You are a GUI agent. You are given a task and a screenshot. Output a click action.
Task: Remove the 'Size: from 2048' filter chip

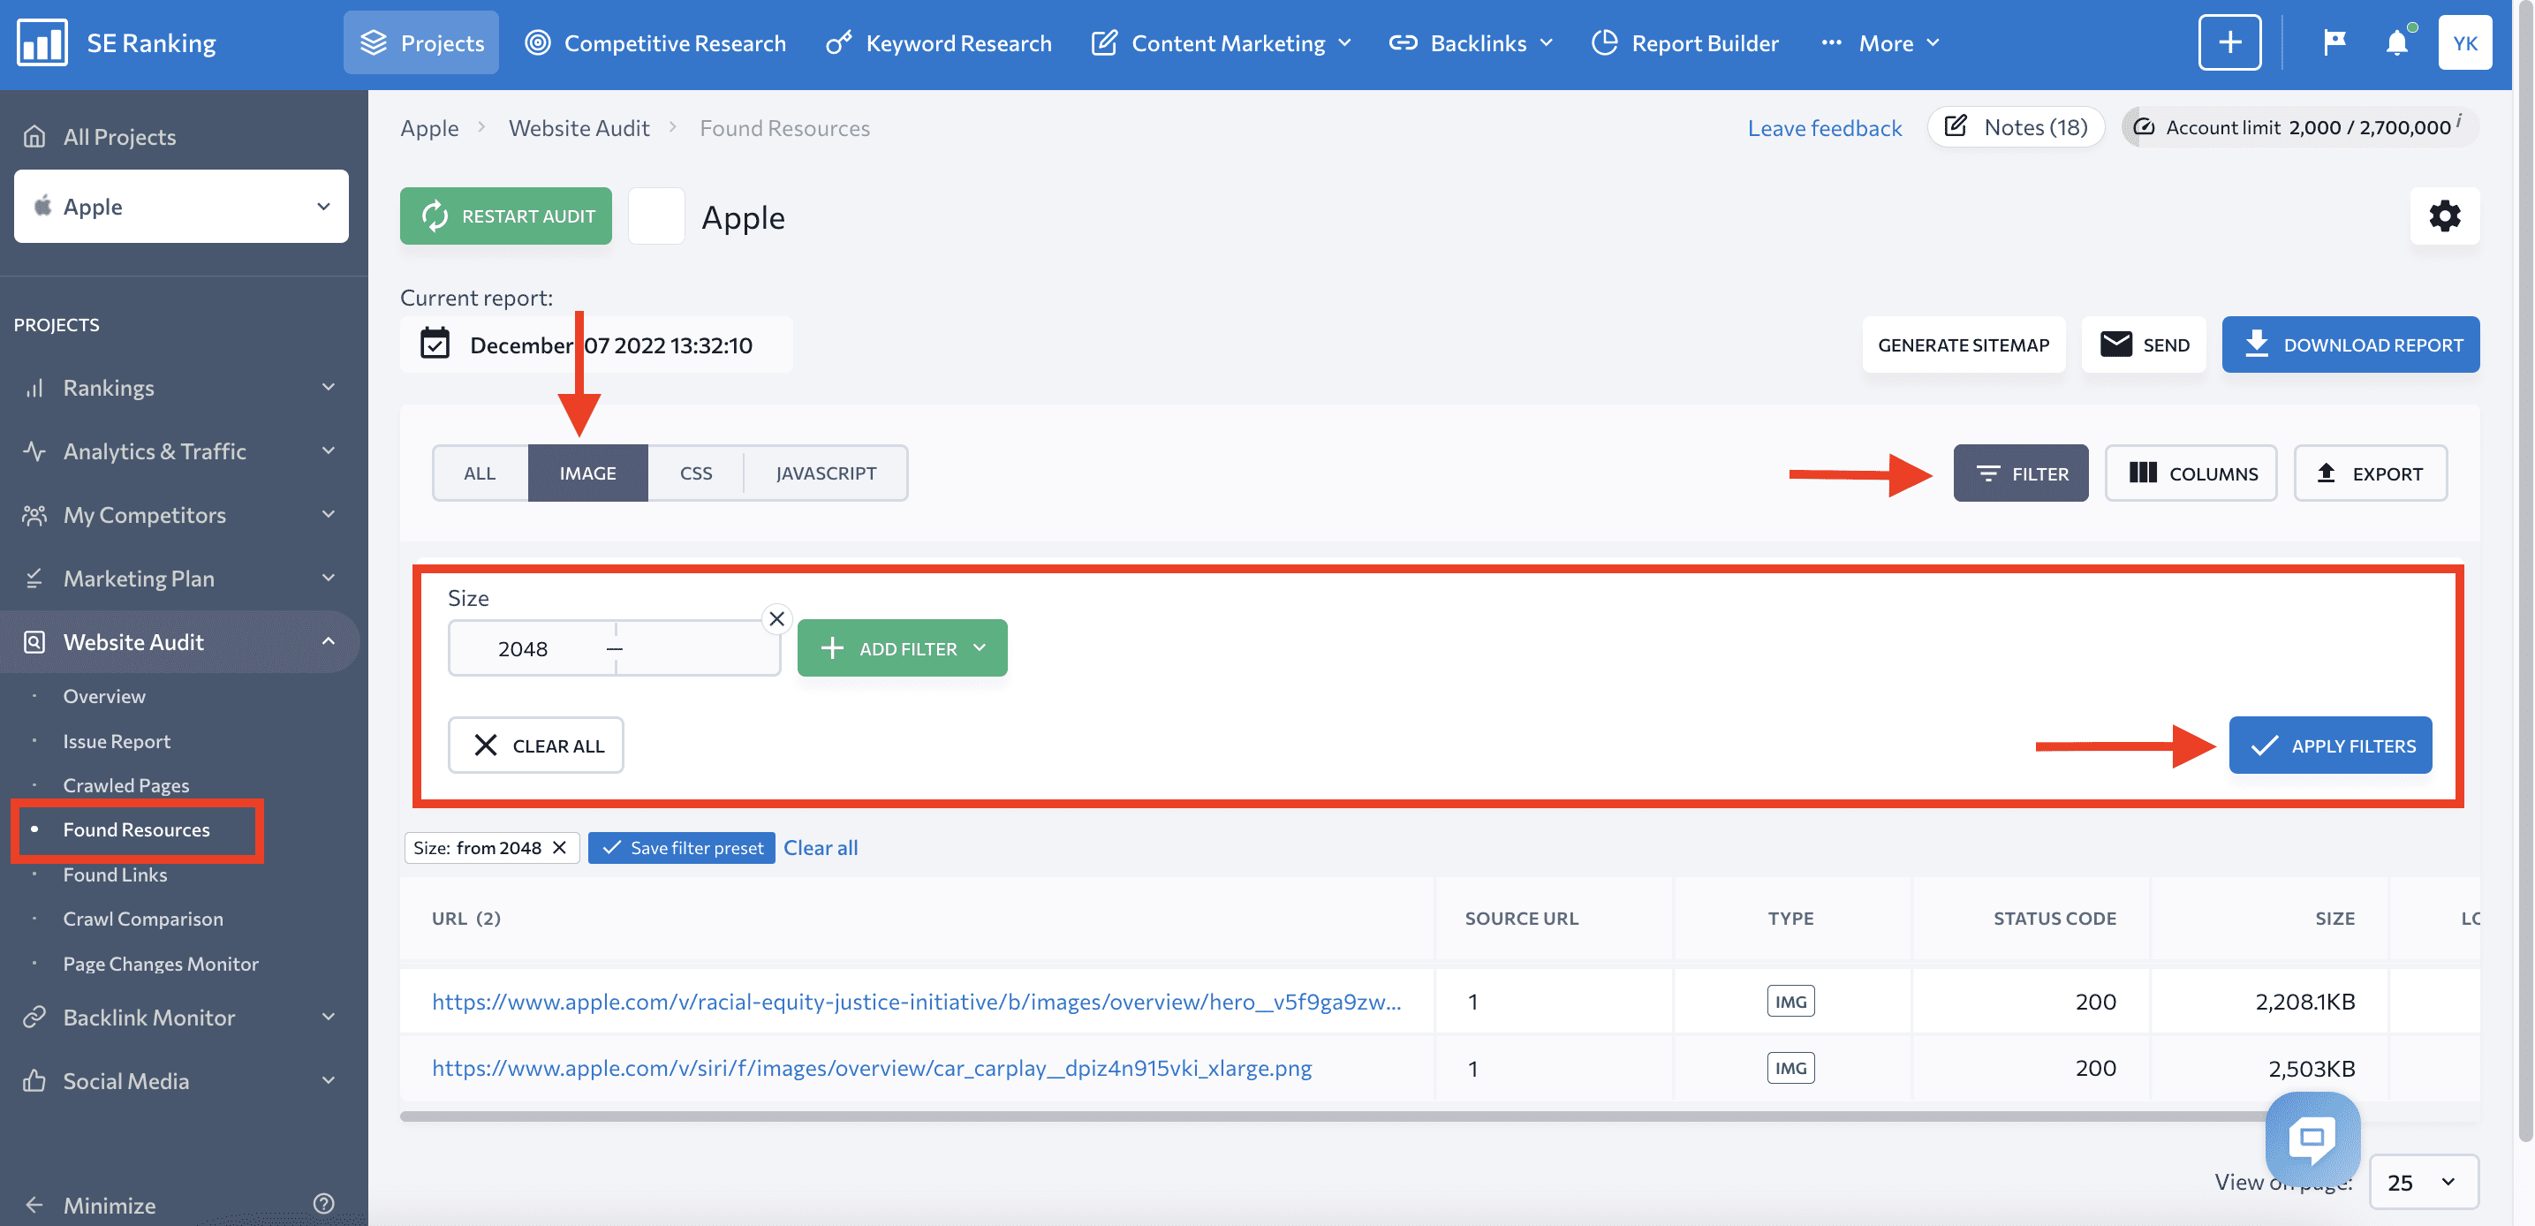pos(559,847)
